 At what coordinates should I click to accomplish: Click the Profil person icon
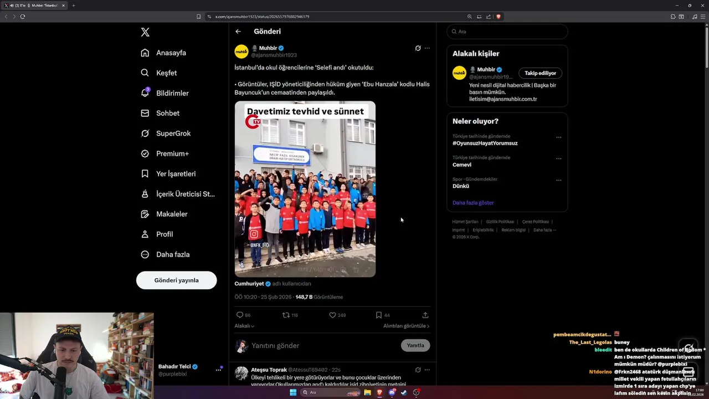[x=145, y=234]
